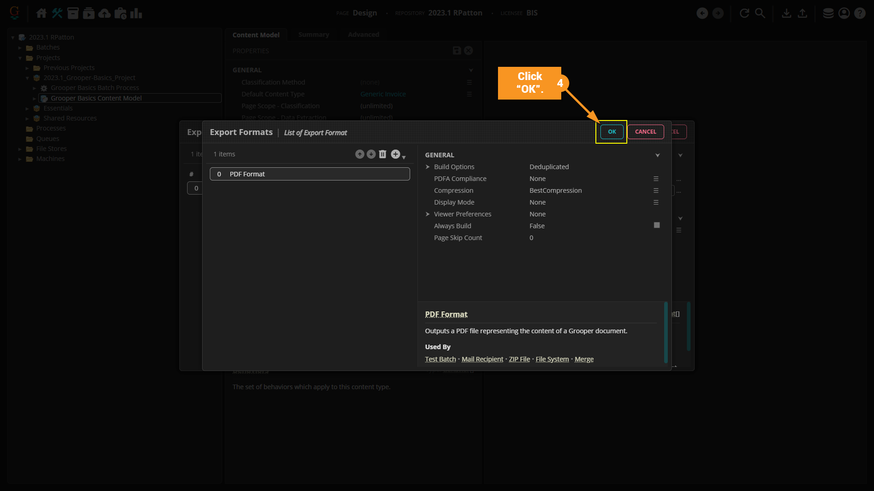Screen dimensions: 874x491
Task: Delete the selected export format item
Action: click(x=382, y=155)
